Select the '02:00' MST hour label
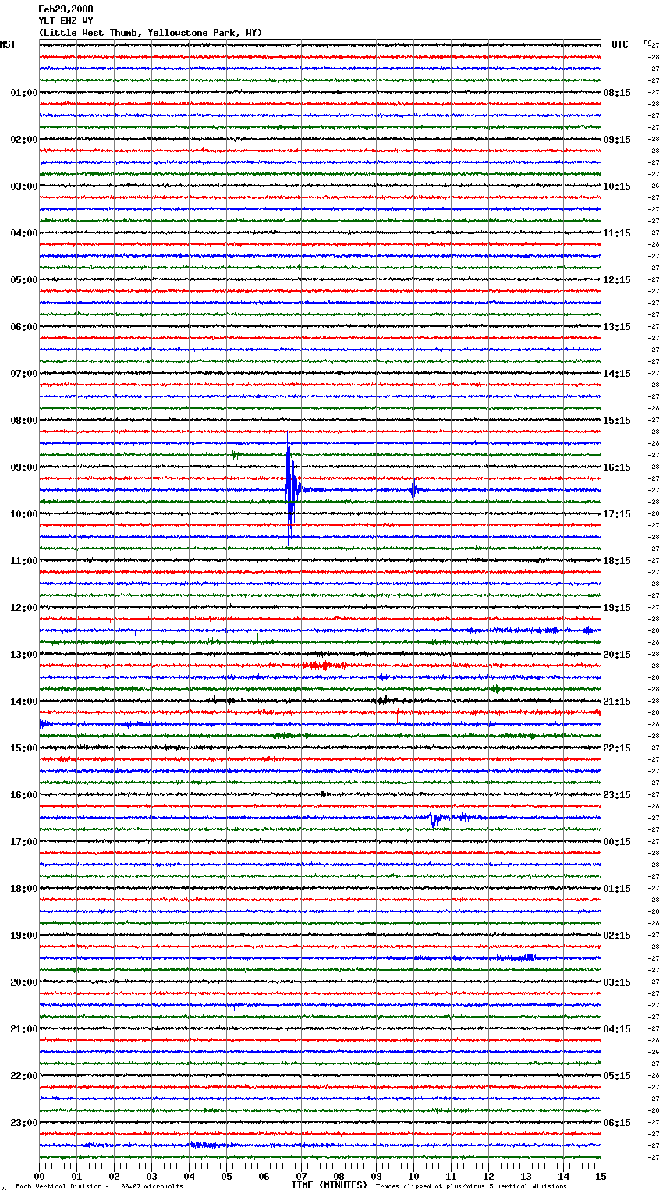Image resolution: width=663 pixels, height=1197 pixels. pos(24,140)
